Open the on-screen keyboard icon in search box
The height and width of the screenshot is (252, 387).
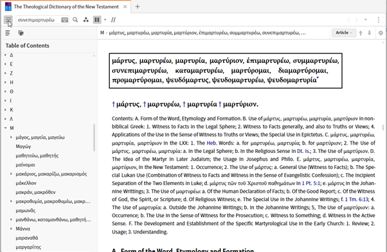pos(65,20)
